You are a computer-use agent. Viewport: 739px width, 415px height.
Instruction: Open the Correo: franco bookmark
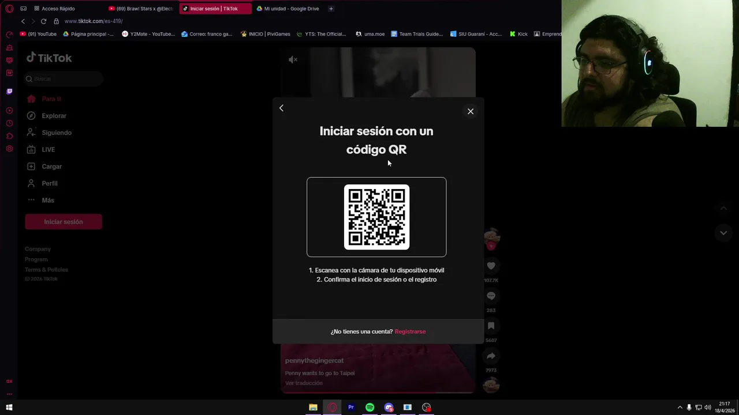click(x=207, y=34)
